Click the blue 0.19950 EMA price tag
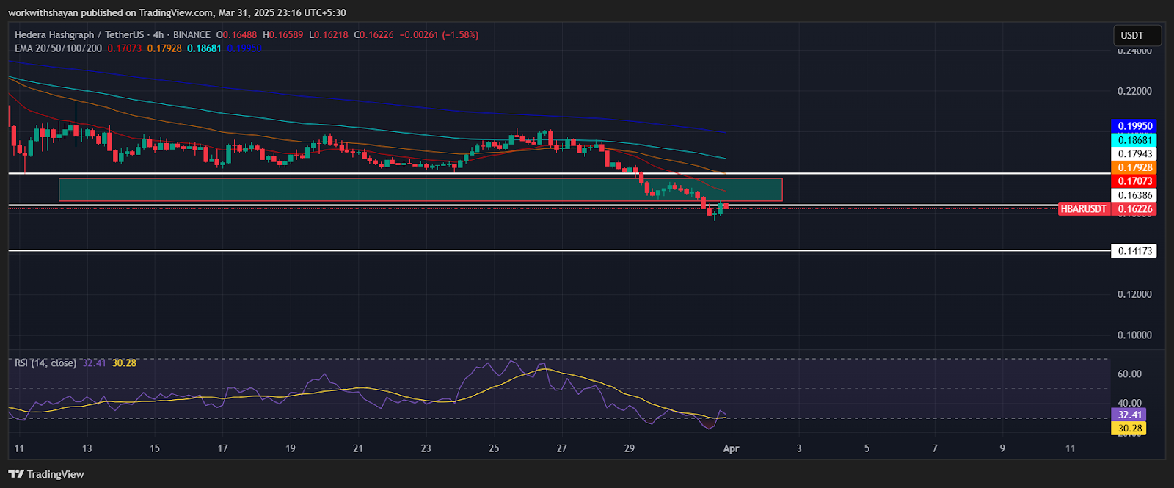Viewport: 1174px width, 488px height. pyautogui.click(x=1134, y=126)
